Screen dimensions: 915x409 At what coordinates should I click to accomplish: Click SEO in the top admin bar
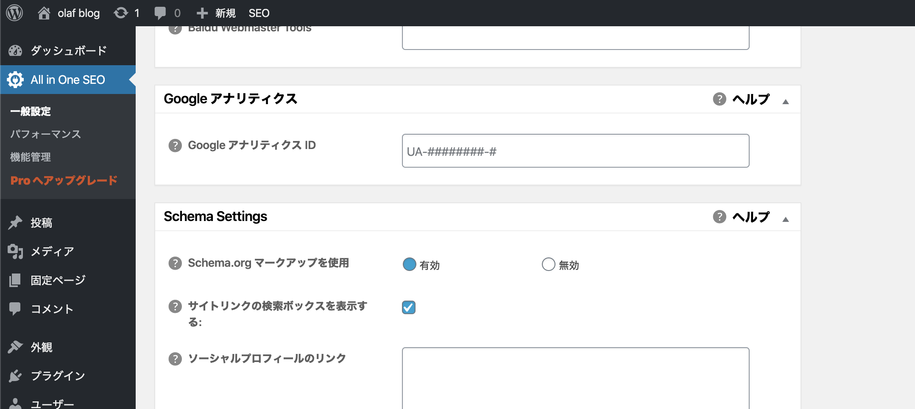259,13
